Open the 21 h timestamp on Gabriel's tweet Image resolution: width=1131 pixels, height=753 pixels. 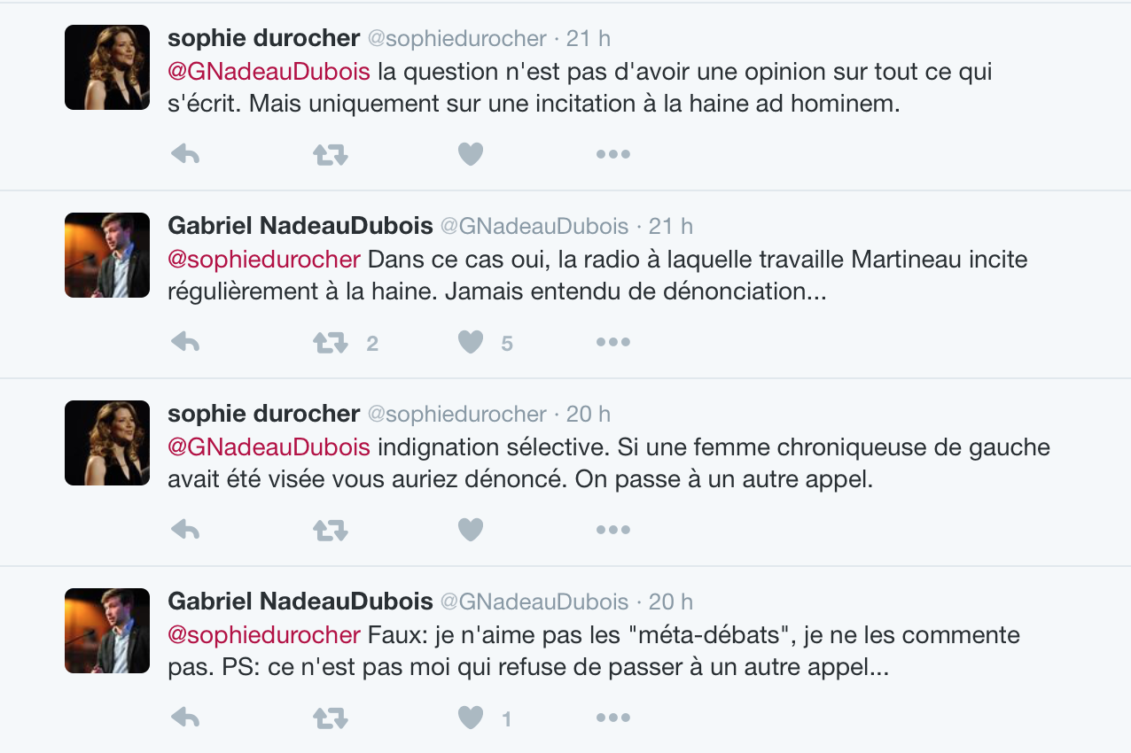click(671, 226)
